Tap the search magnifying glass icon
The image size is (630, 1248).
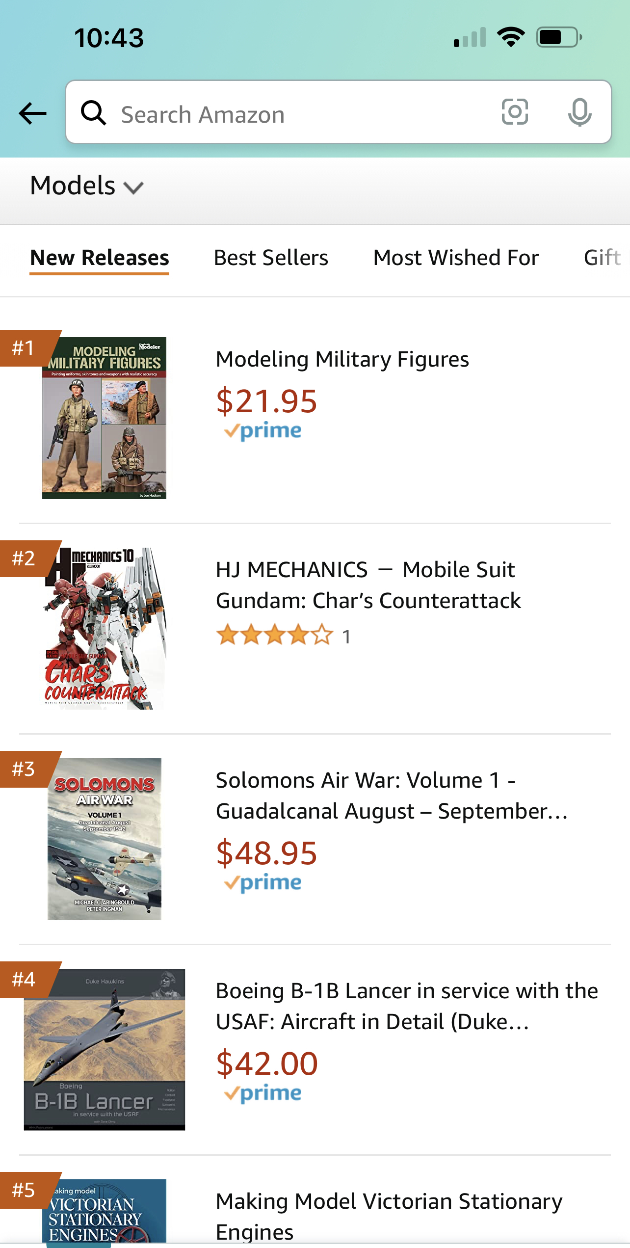[93, 113]
